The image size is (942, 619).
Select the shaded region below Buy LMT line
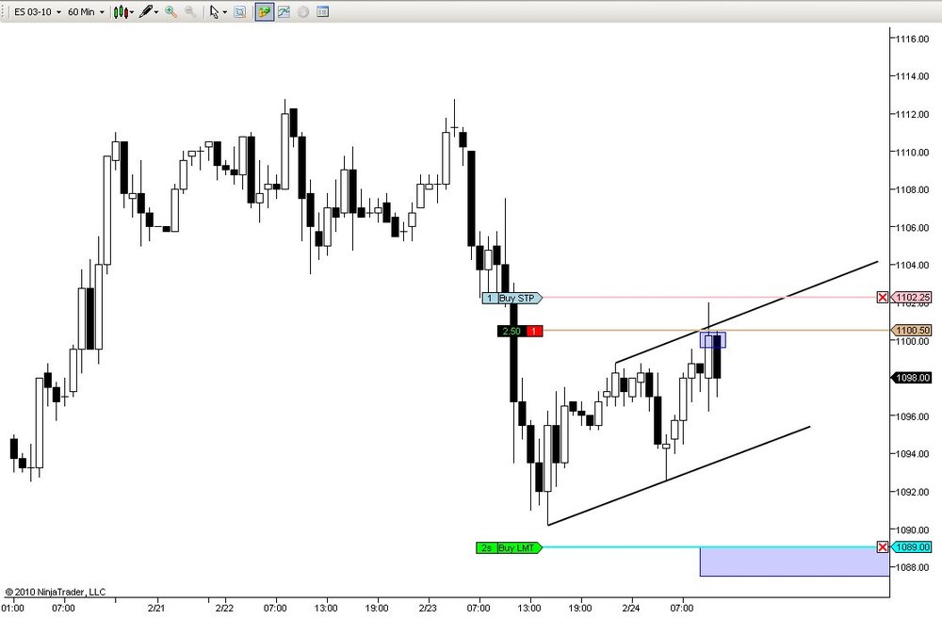794,562
